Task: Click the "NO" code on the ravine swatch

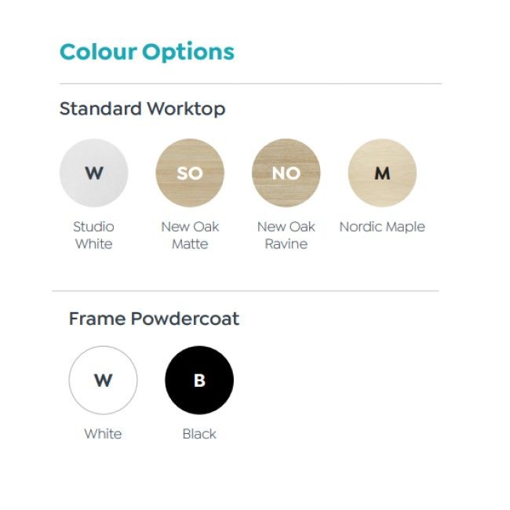Action: (x=286, y=173)
